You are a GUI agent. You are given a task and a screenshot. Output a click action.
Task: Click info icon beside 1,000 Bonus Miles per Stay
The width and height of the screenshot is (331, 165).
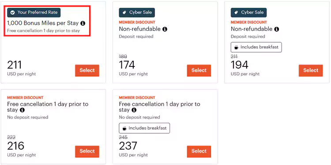coord(83,23)
